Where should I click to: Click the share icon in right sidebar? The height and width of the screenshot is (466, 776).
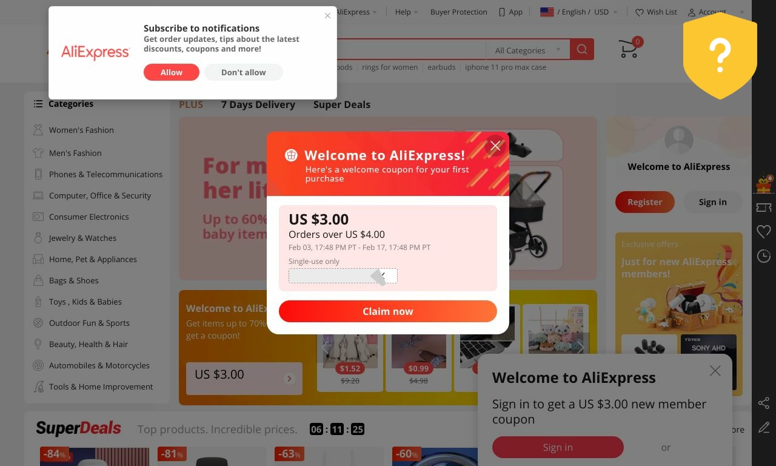tap(764, 403)
